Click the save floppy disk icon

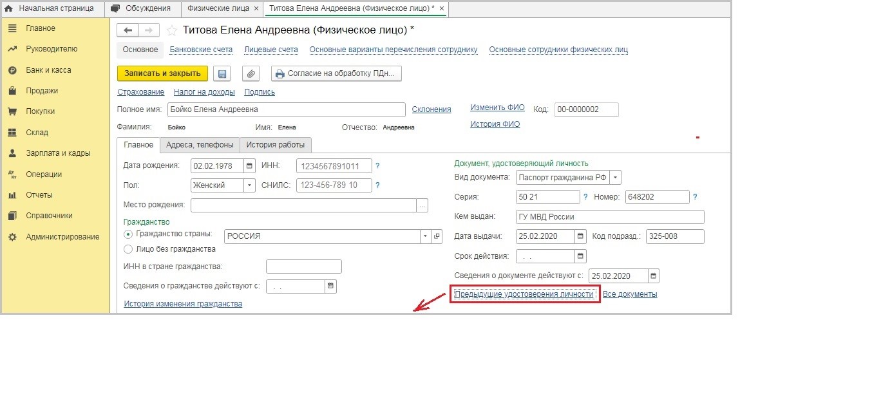pos(223,74)
